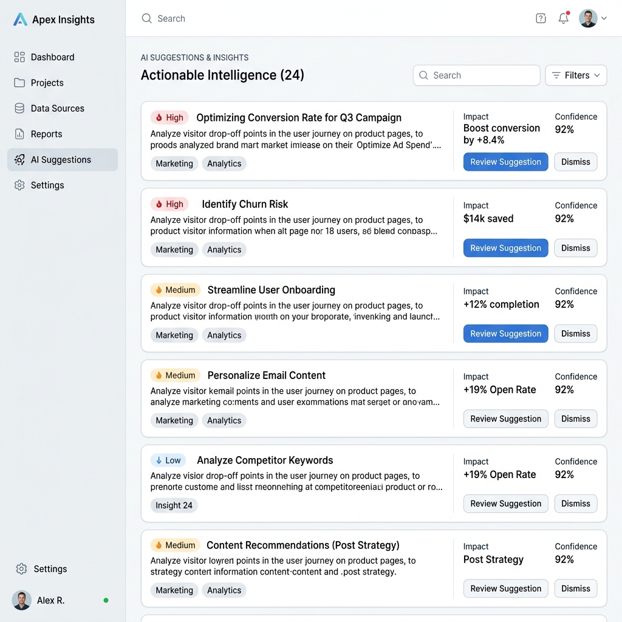The height and width of the screenshot is (622, 622).
Task: Click the +12% completion impact value
Action: click(501, 304)
